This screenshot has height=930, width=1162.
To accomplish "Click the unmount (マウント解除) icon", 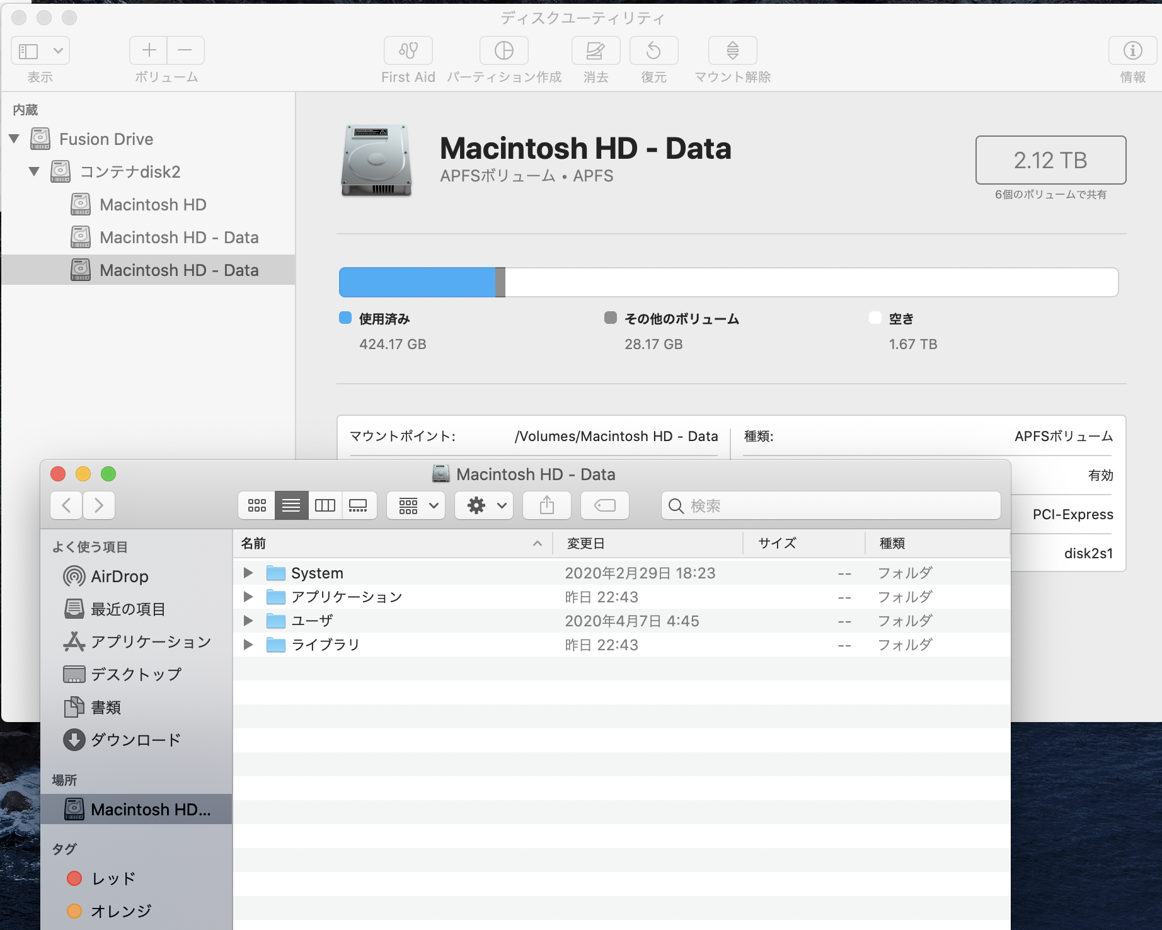I will pos(732,50).
